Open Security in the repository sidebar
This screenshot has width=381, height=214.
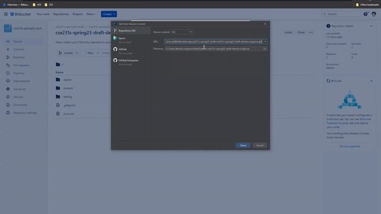point(18,97)
